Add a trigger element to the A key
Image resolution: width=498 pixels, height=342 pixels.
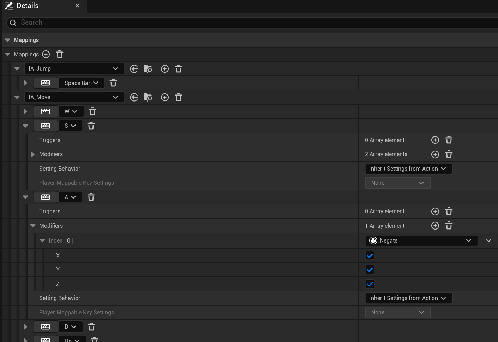pyautogui.click(x=435, y=212)
